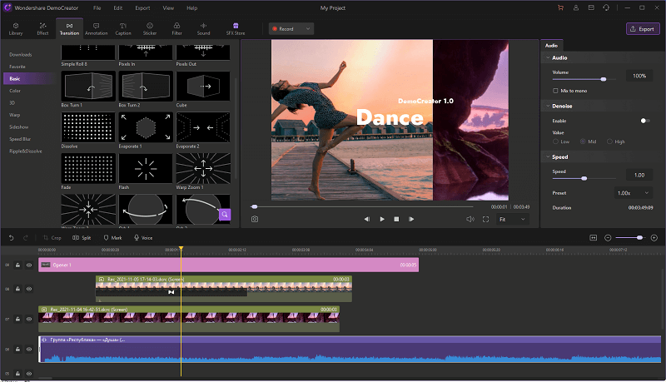666x382 pixels.
Task: Toggle the Denoise Enable switch
Action: point(645,121)
